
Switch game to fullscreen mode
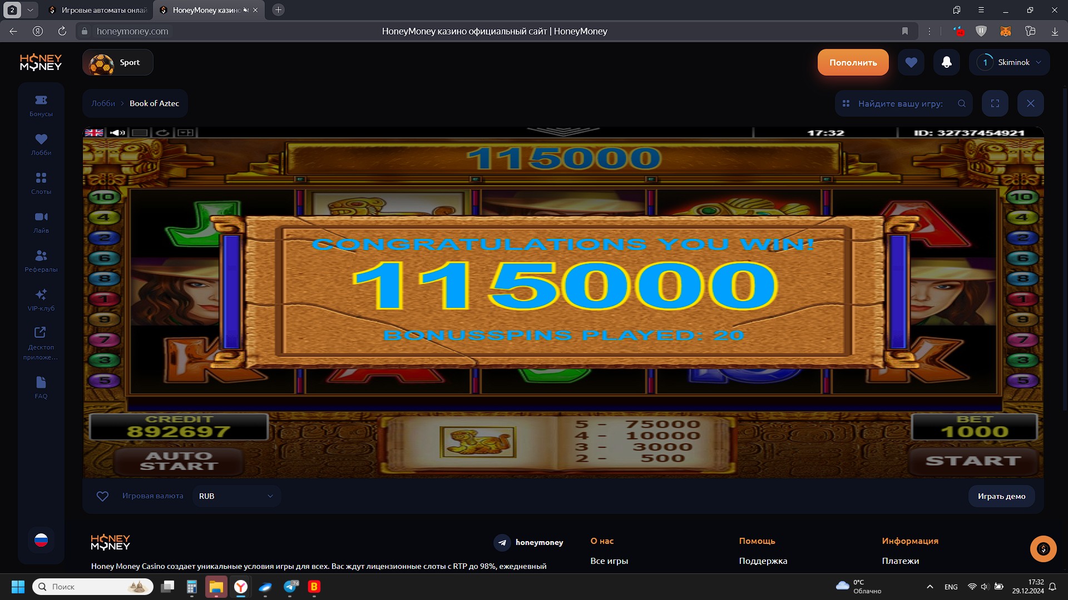(995, 103)
